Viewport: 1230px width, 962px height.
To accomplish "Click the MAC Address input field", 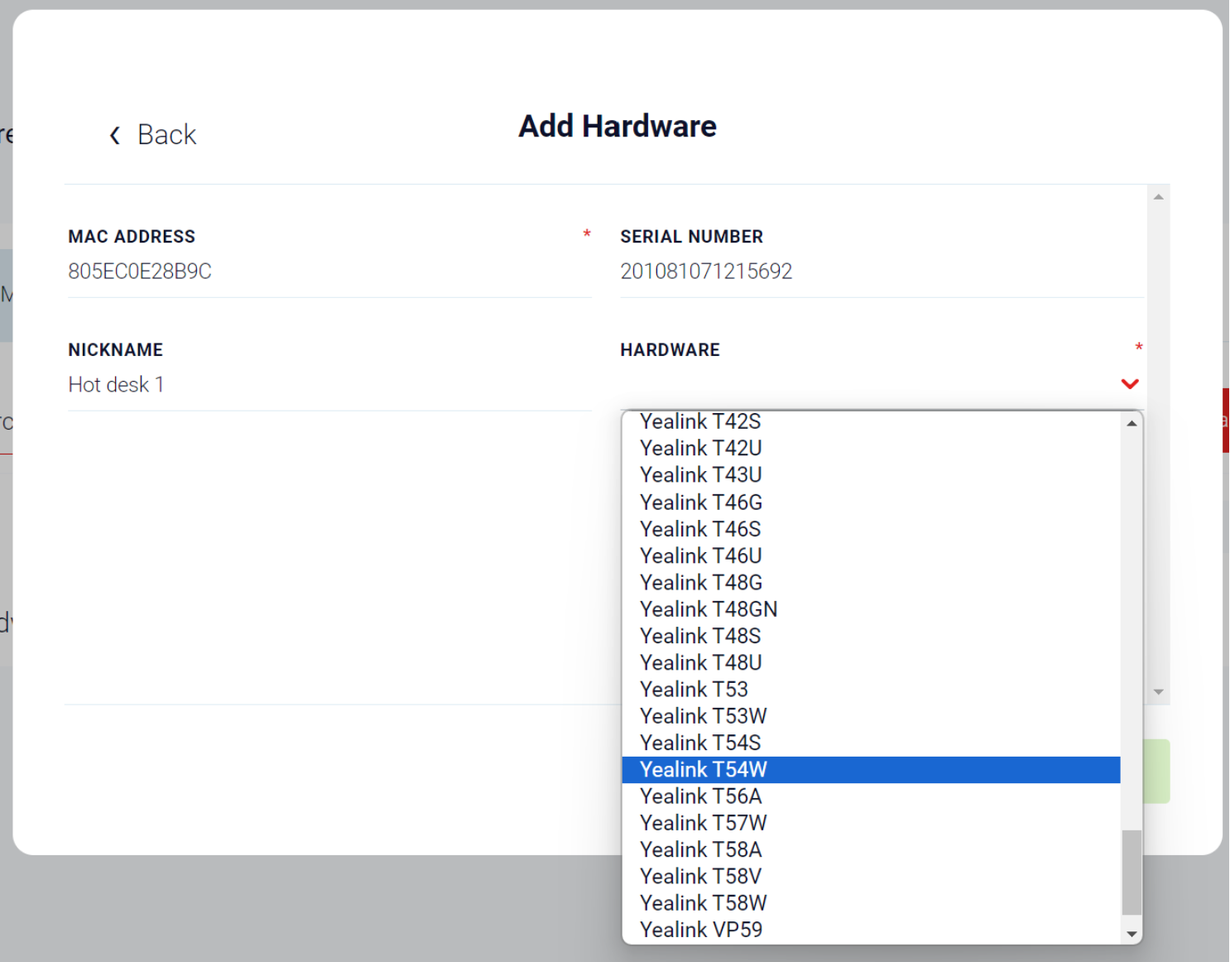I will pyautogui.click(x=329, y=272).
